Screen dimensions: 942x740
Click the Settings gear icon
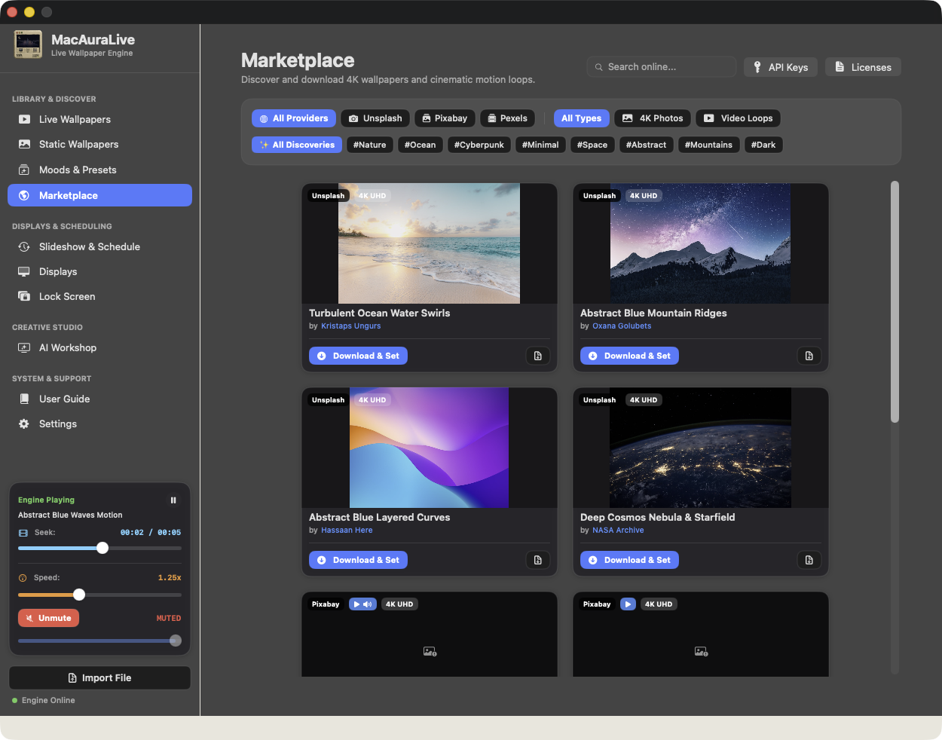(24, 424)
